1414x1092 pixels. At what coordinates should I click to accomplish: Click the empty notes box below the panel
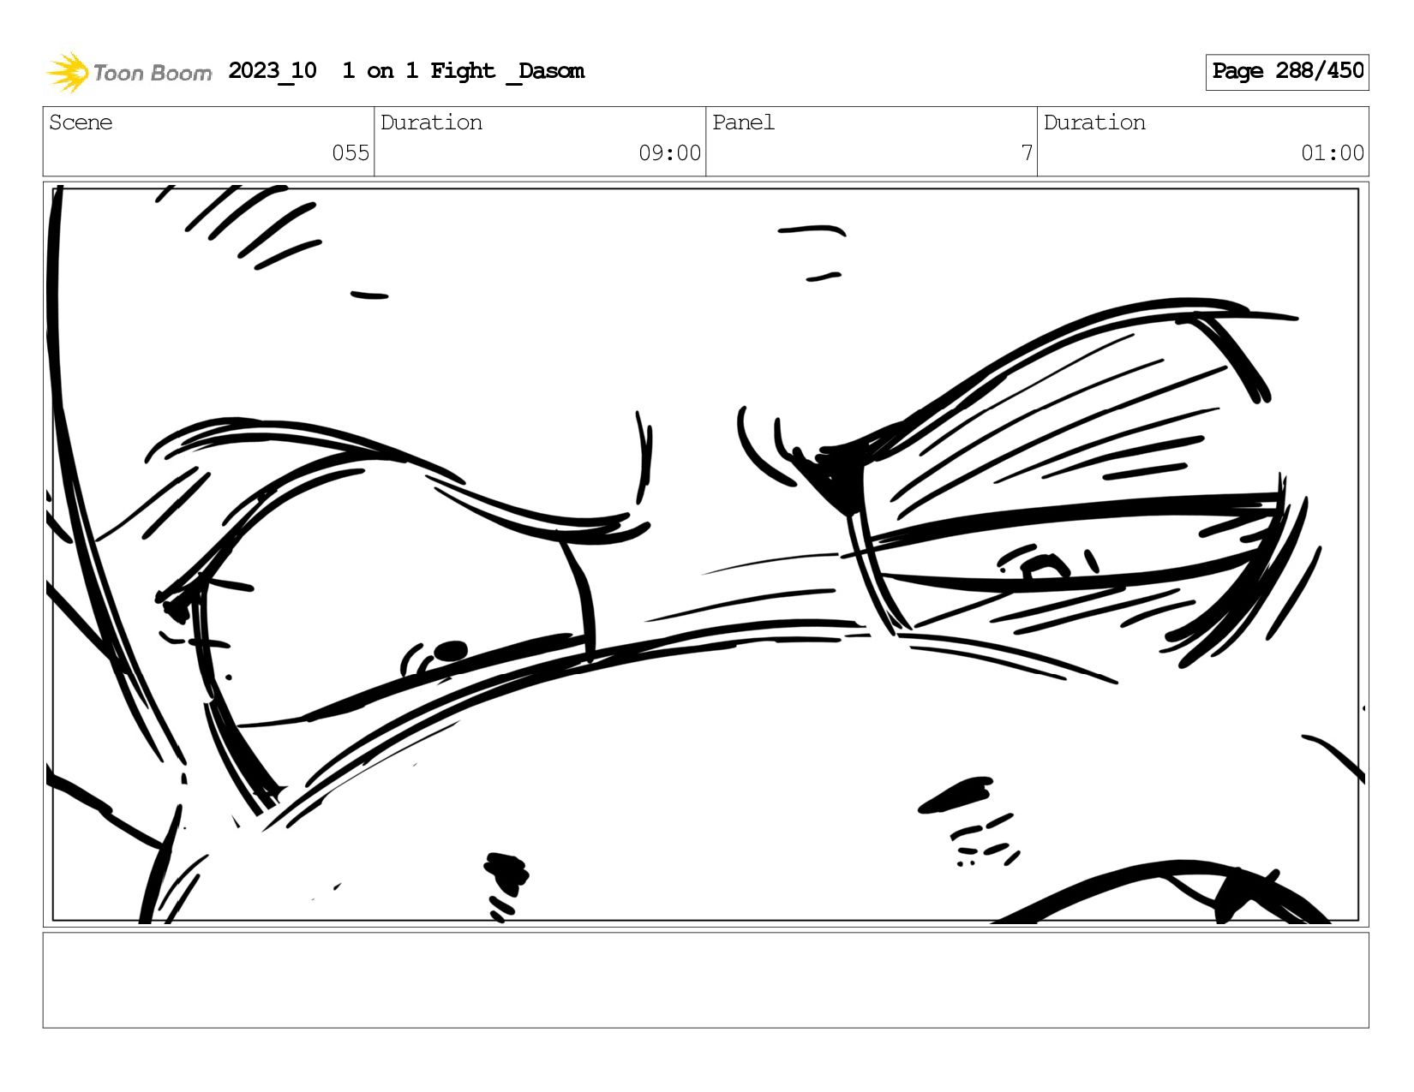(x=705, y=980)
